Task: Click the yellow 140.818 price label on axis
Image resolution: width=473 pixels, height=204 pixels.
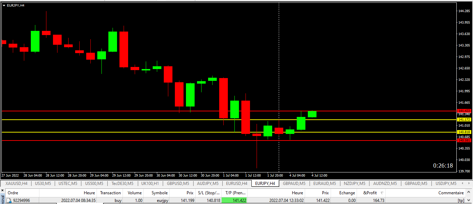Action: (464, 132)
